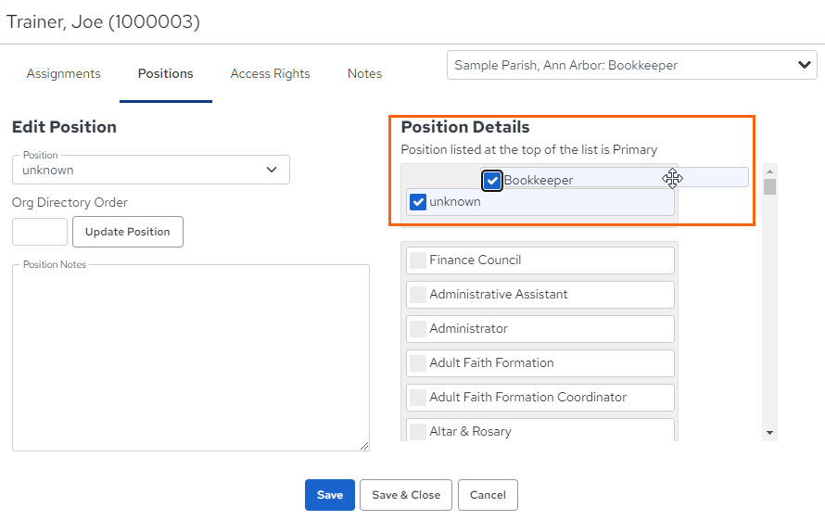
Task: Click the scroll-down arrow of positions list
Action: point(769,433)
